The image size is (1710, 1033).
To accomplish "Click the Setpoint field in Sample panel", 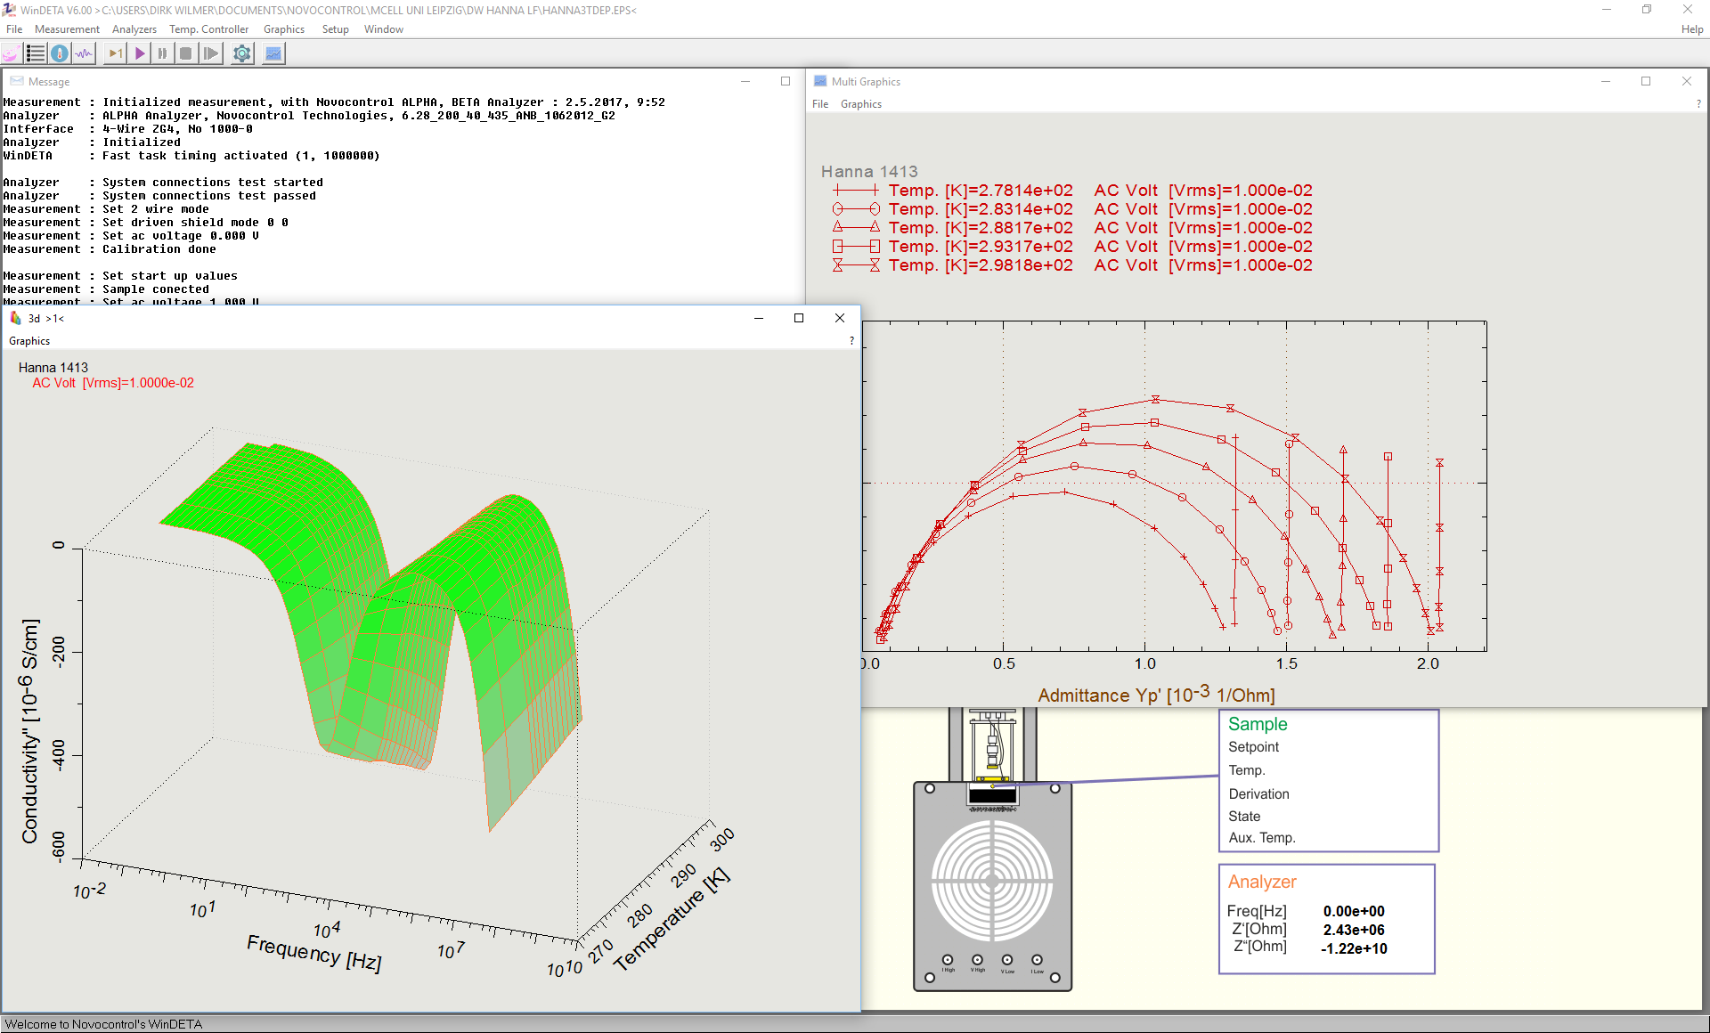I will (x=1253, y=747).
